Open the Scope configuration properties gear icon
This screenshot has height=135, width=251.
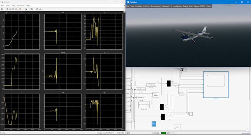(2, 9)
